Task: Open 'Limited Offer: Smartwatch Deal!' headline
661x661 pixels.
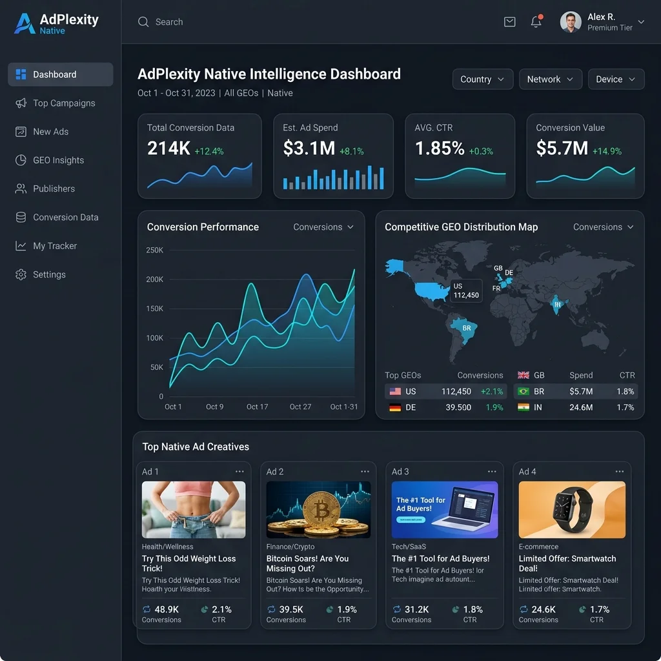Action: point(567,563)
